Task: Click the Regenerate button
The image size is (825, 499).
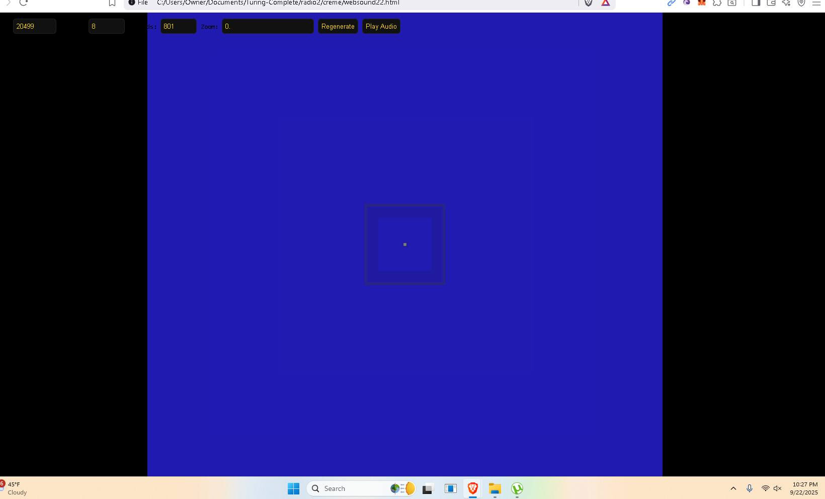Action: click(338, 26)
